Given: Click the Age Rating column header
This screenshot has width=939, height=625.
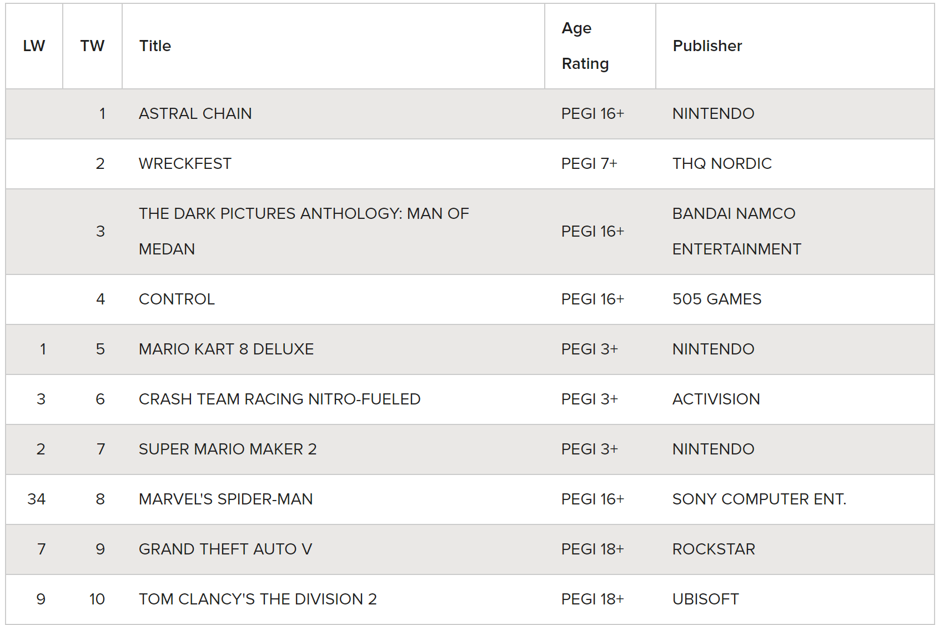Looking at the screenshot, I should 585,46.
